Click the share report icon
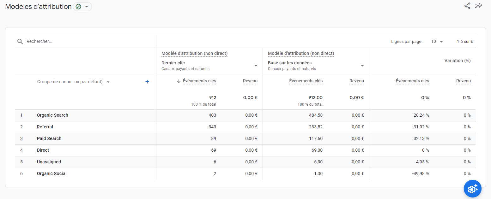Image resolution: width=491 pixels, height=199 pixels. pyautogui.click(x=467, y=6)
